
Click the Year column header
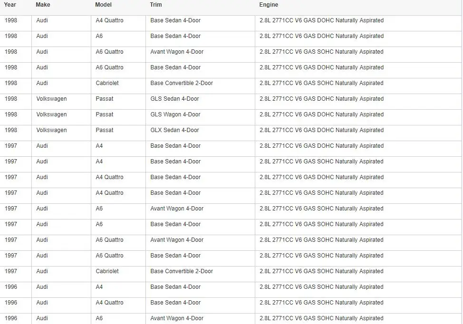(x=10, y=5)
